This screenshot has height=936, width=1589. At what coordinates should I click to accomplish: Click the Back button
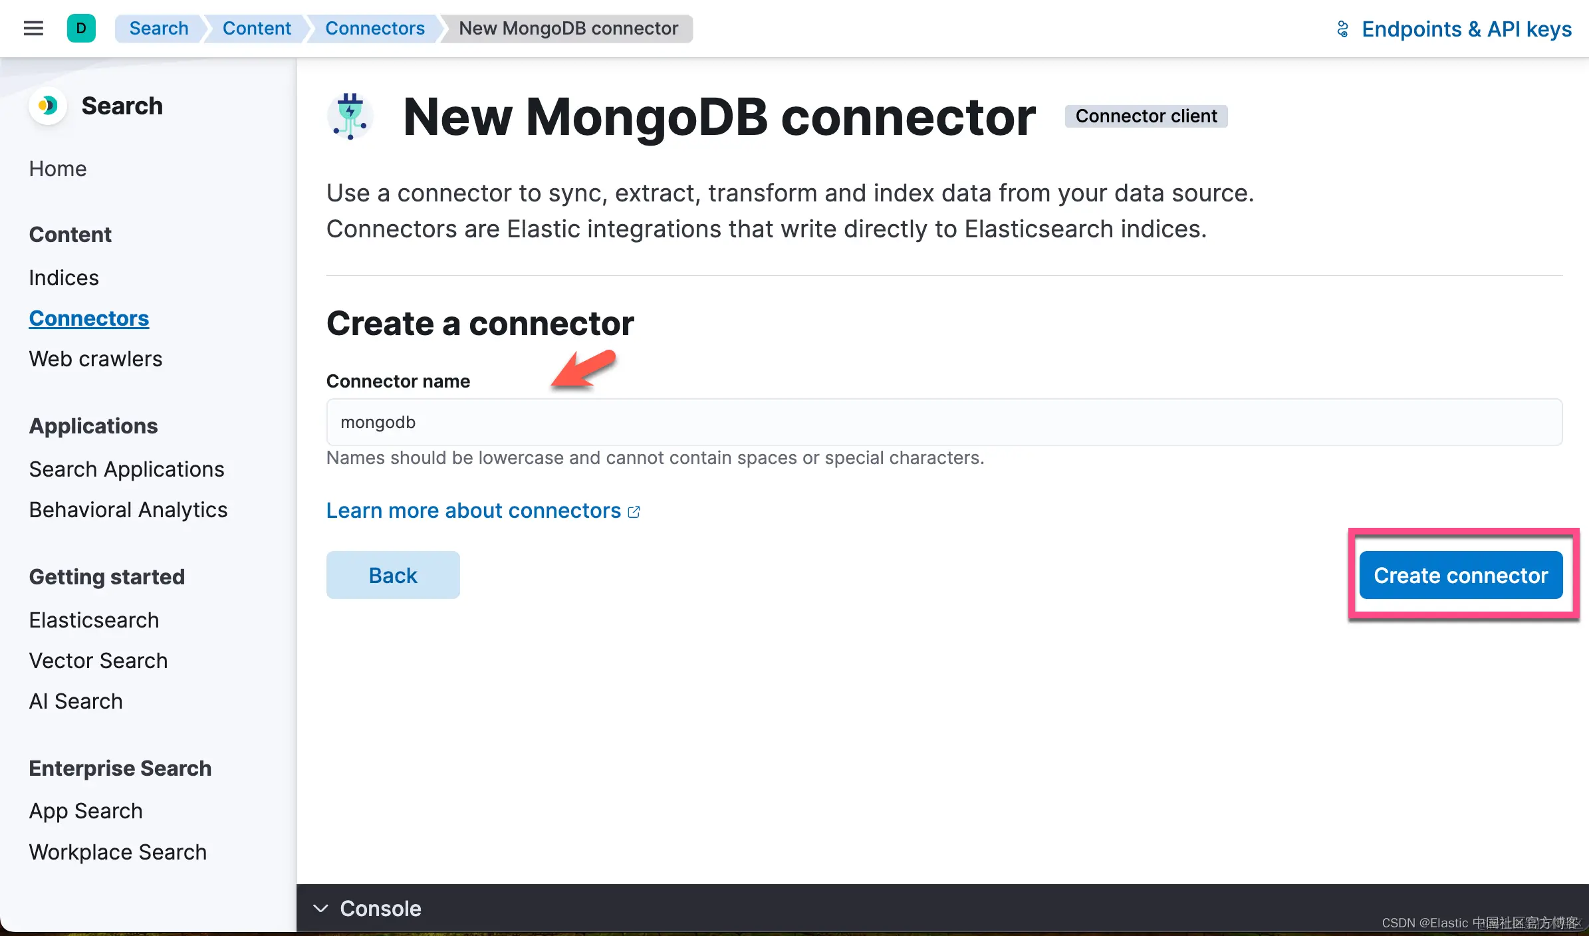click(x=393, y=575)
